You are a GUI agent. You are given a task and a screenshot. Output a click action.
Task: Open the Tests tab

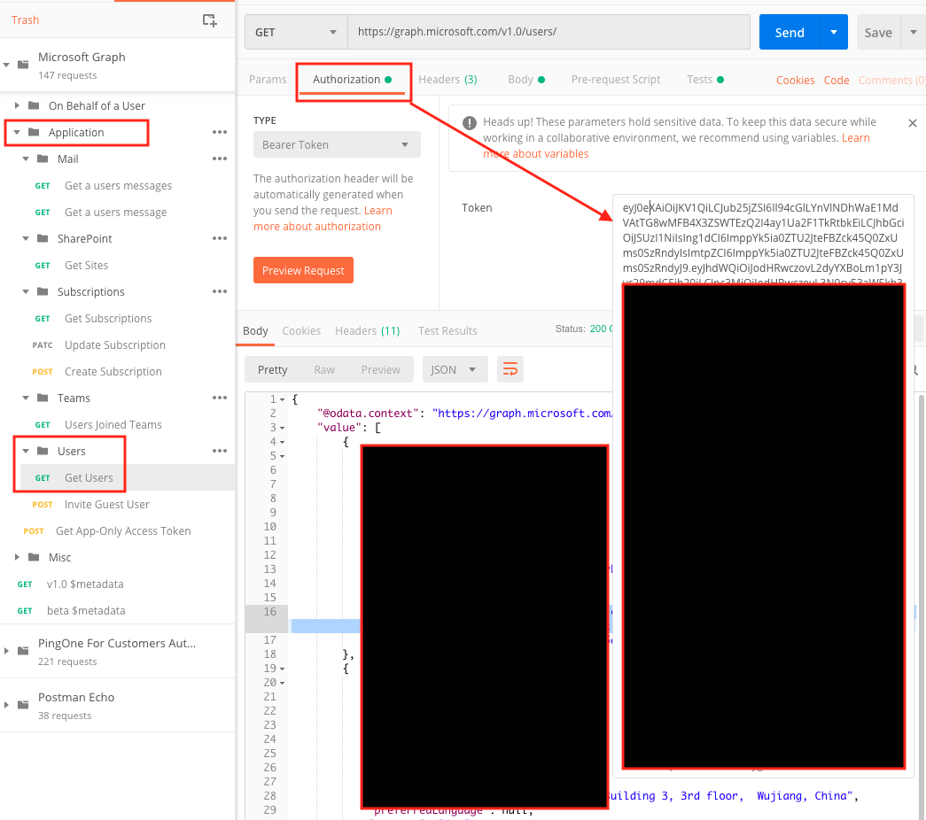(x=705, y=79)
